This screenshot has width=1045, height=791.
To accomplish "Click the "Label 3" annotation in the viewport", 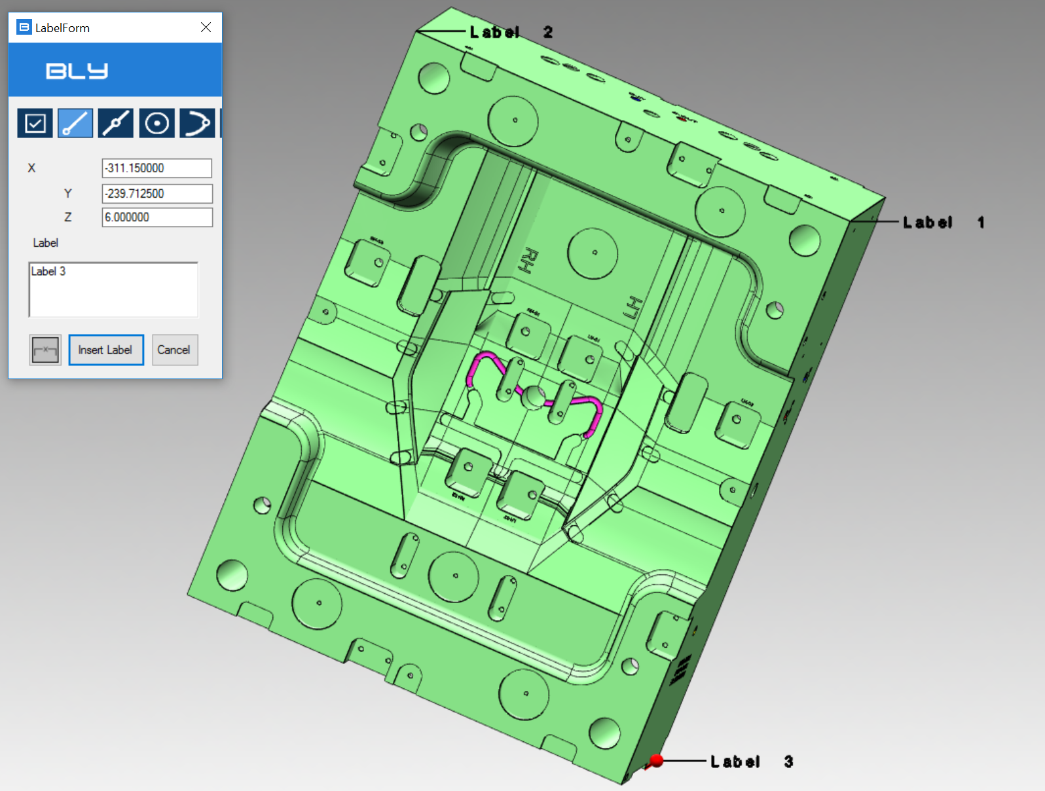I will point(752,762).
